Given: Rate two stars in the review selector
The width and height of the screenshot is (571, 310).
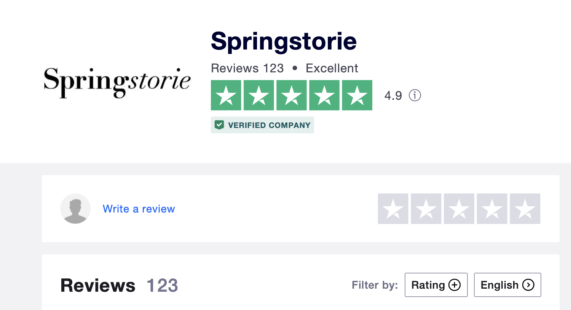Looking at the screenshot, I should (426, 209).
